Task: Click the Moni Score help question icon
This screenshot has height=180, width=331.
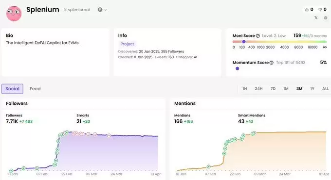Action: click(258, 36)
